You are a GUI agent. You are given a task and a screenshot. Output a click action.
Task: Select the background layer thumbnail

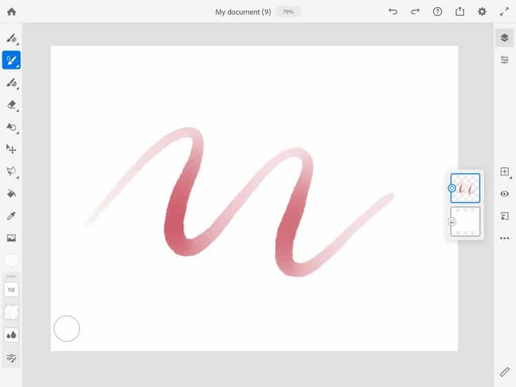coord(465,221)
